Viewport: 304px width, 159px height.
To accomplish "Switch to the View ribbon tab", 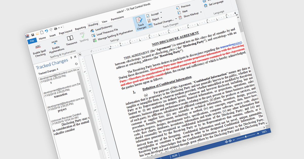I will tap(104, 21).
